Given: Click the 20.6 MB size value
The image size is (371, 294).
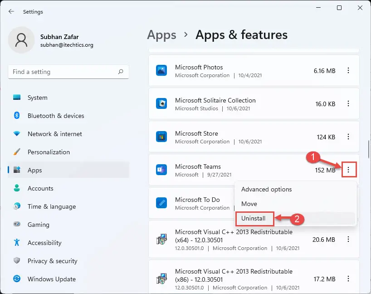Looking at the screenshot, I should point(324,240).
